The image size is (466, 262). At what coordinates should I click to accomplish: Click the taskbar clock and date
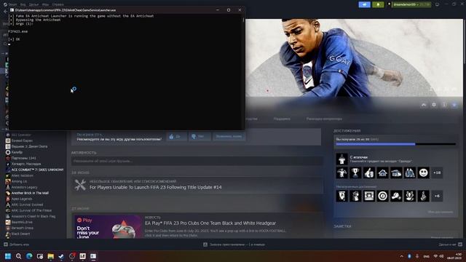(454, 256)
